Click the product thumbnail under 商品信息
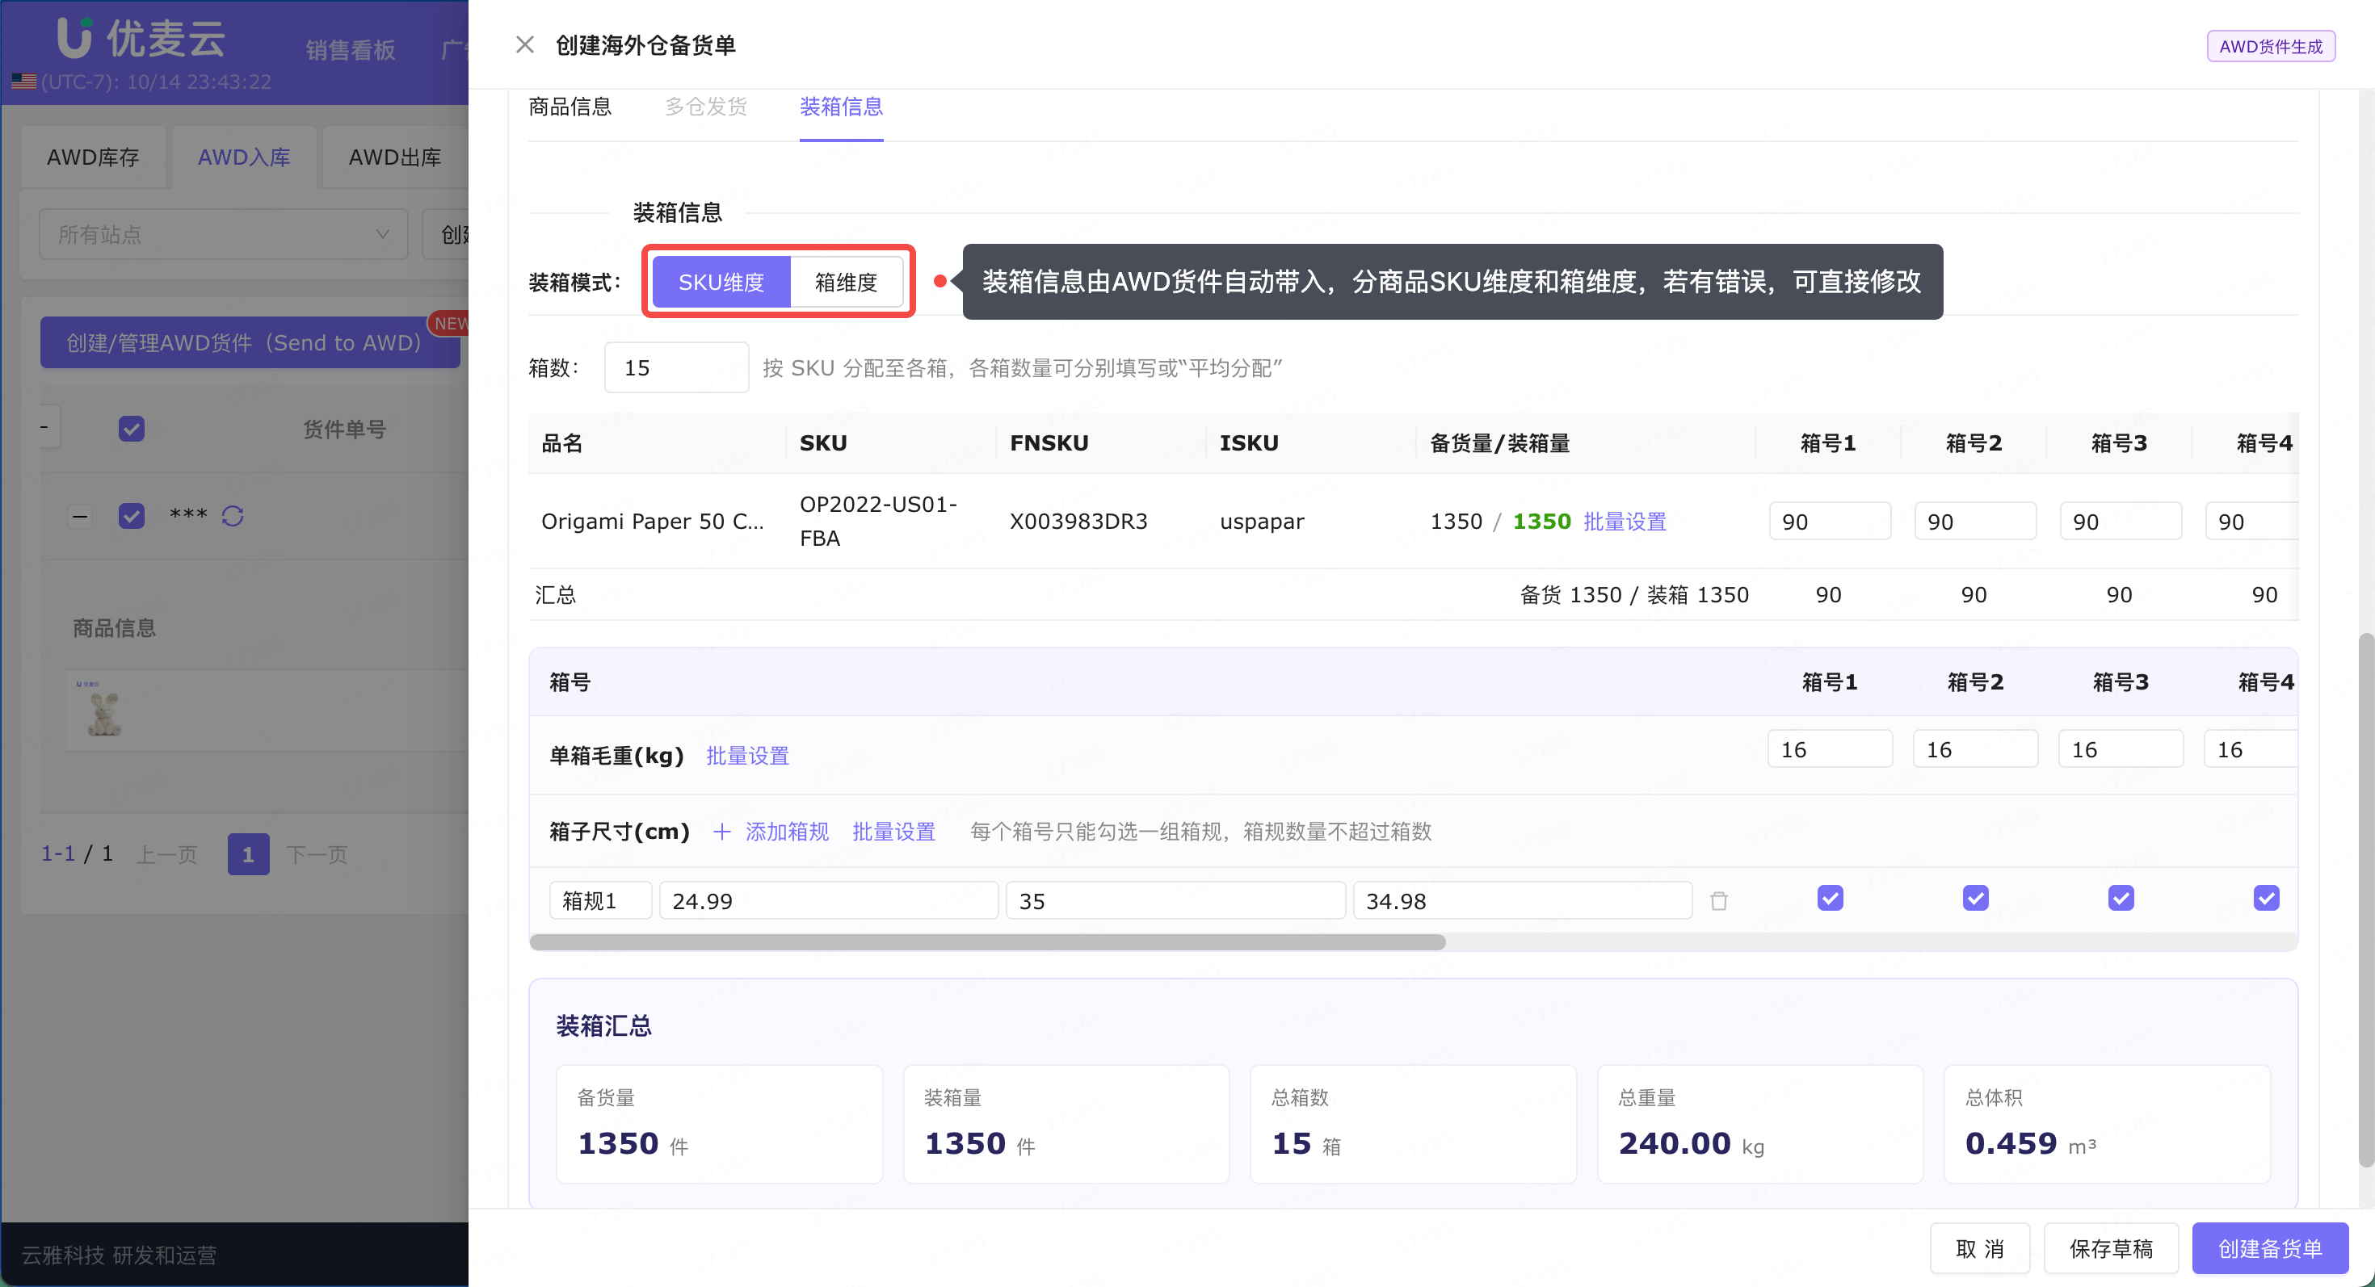This screenshot has height=1287, width=2375. 103,711
